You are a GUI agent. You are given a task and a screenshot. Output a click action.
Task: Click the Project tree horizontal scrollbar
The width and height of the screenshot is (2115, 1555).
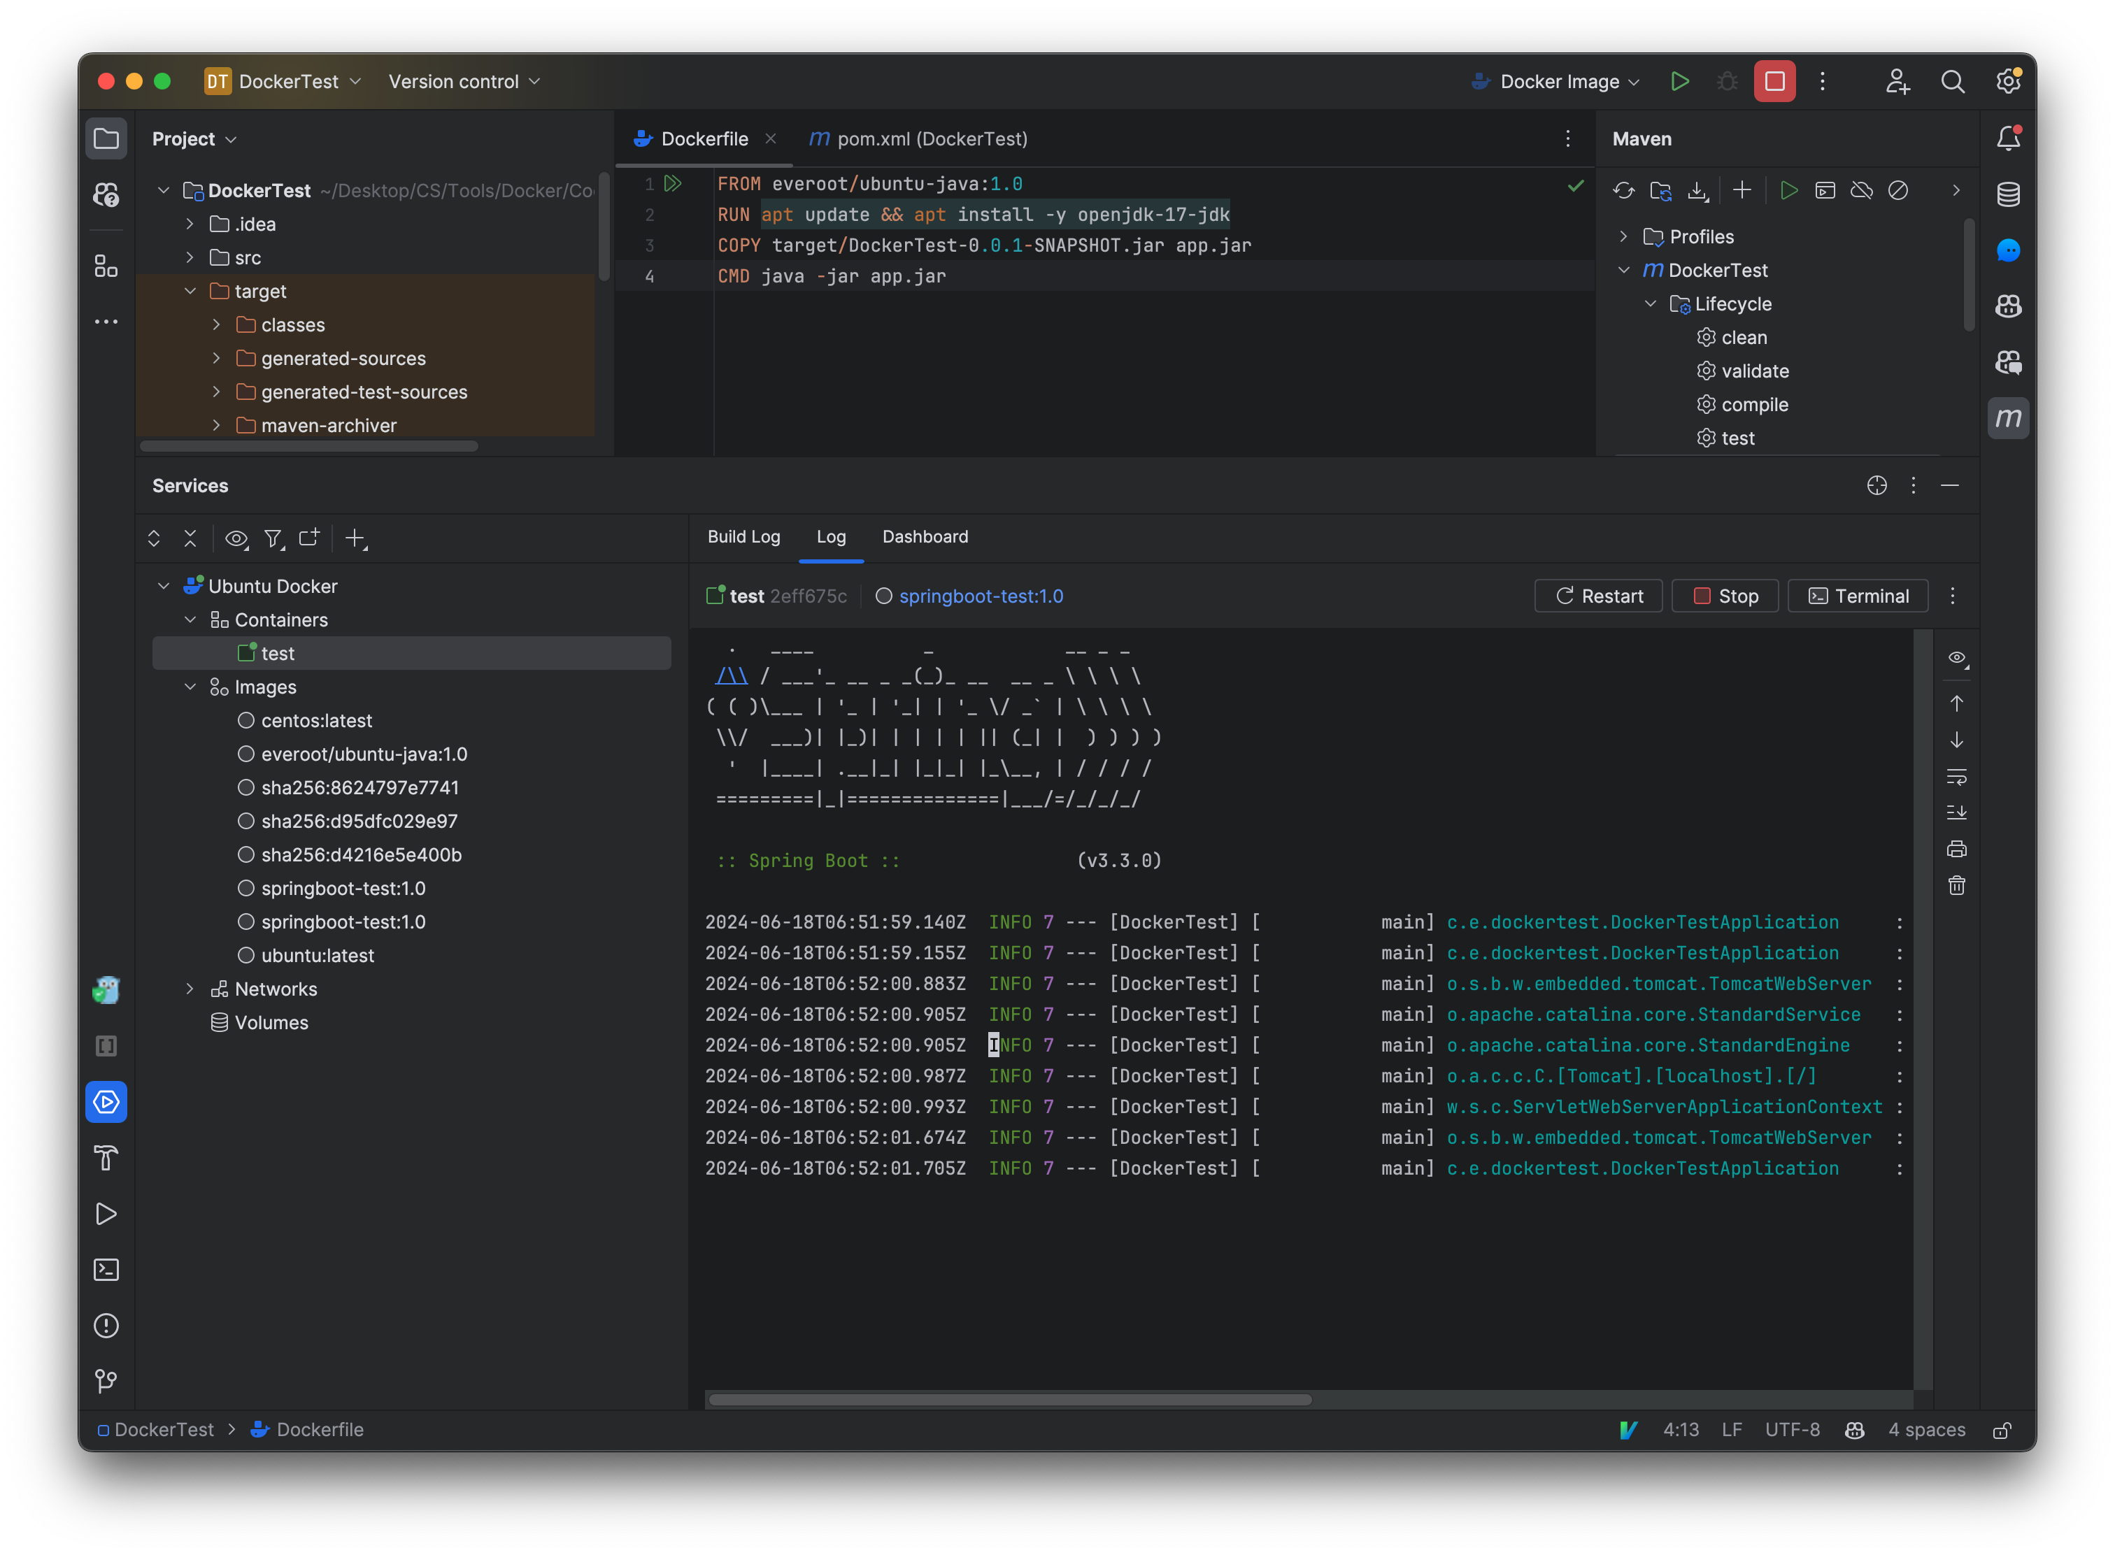coord(309,446)
